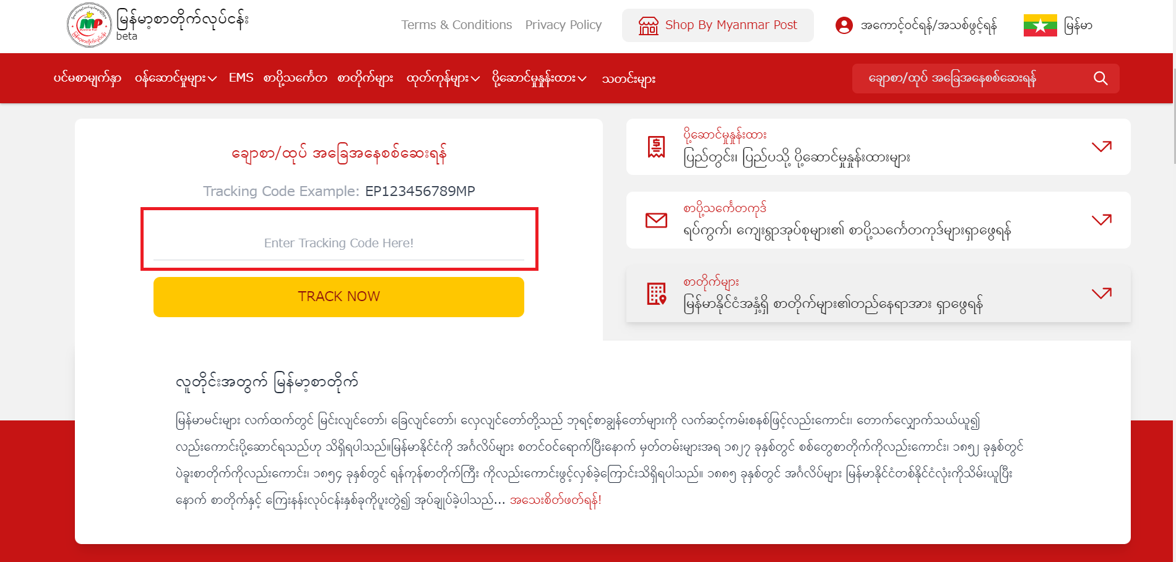The height and width of the screenshot is (562, 1176).
Task: Open arrow on postage rates card
Action: pyautogui.click(x=1101, y=147)
